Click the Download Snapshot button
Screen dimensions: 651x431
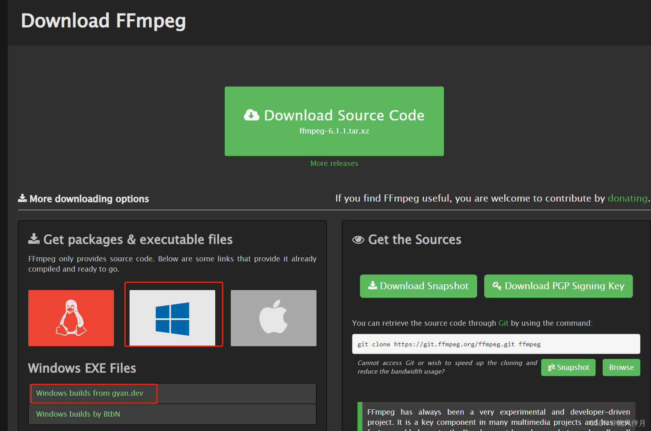[x=419, y=286]
